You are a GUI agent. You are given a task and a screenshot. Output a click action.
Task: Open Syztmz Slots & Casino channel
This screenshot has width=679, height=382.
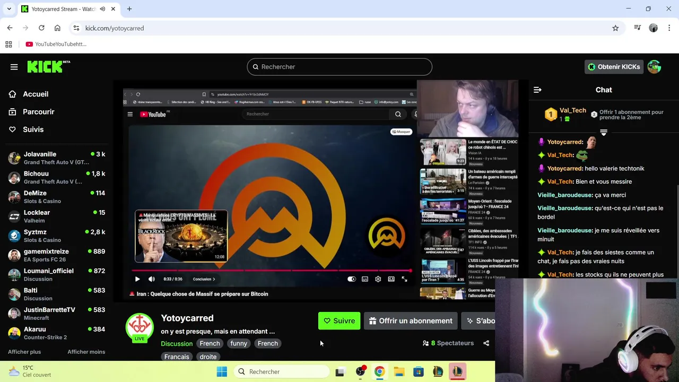[56, 236]
